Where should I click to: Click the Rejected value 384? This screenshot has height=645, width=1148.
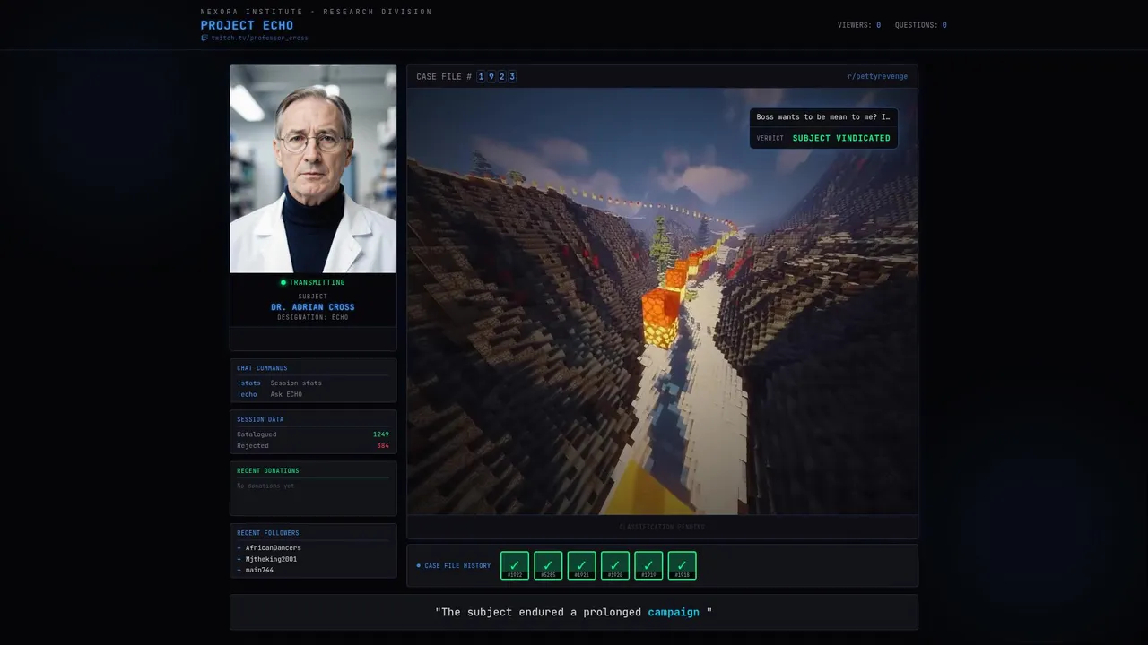click(383, 445)
